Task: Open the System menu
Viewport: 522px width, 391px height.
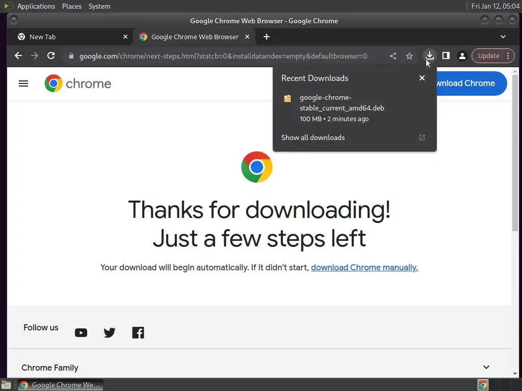Action: [x=99, y=6]
